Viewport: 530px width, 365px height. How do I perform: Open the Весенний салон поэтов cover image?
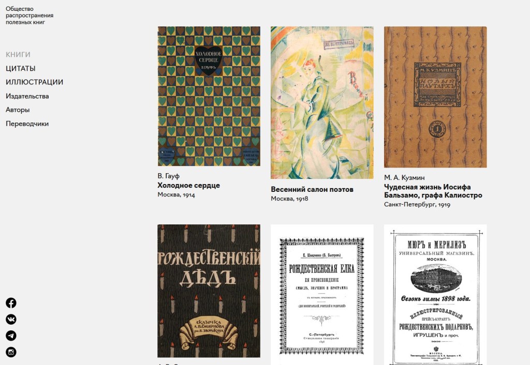[322, 103]
